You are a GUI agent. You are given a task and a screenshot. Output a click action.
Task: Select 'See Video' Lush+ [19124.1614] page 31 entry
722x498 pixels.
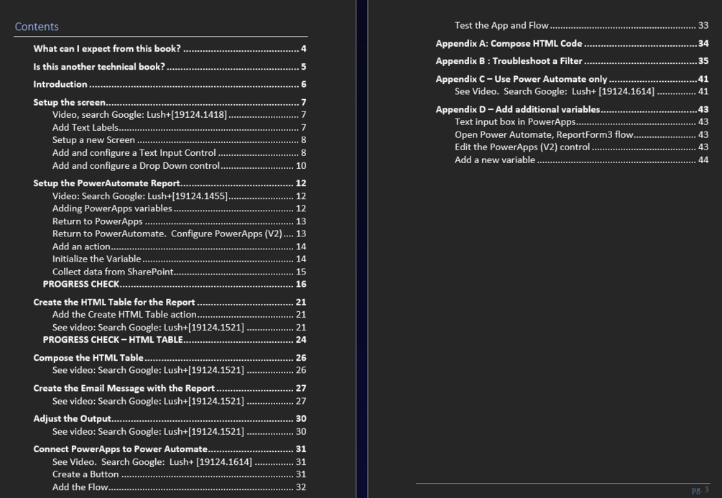[x=179, y=462]
